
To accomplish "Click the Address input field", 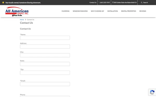I will 45,47.
